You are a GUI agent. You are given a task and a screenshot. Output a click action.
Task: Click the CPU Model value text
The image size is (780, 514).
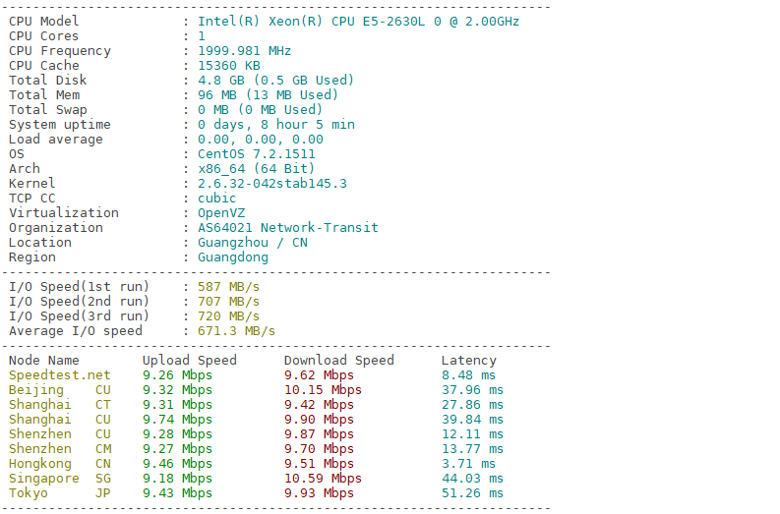pyautogui.click(x=359, y=22)
